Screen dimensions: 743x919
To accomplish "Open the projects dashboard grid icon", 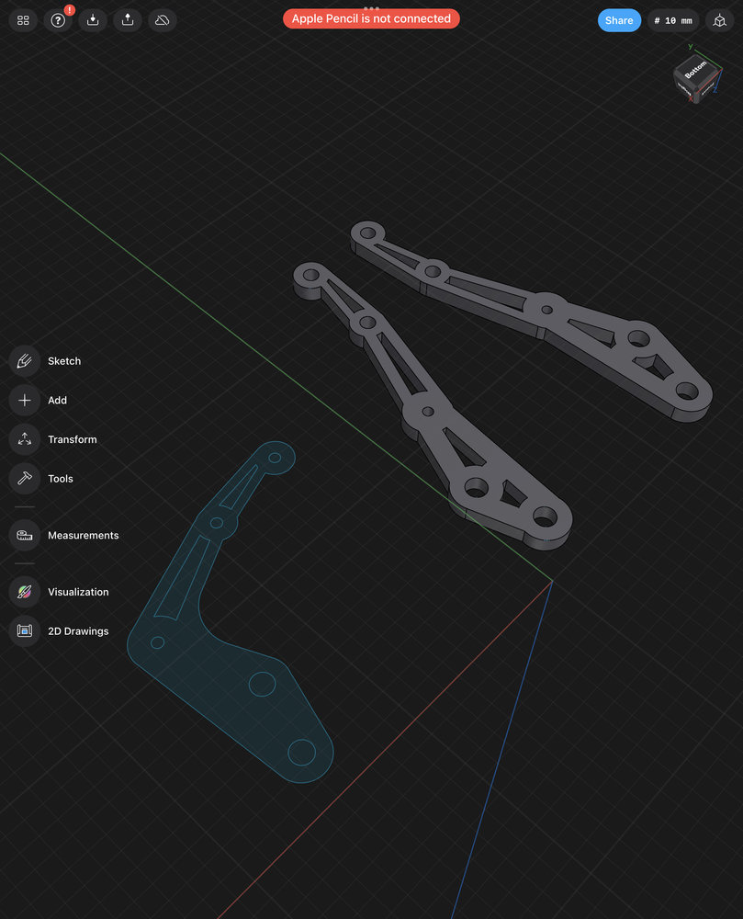I will (23, 20).
